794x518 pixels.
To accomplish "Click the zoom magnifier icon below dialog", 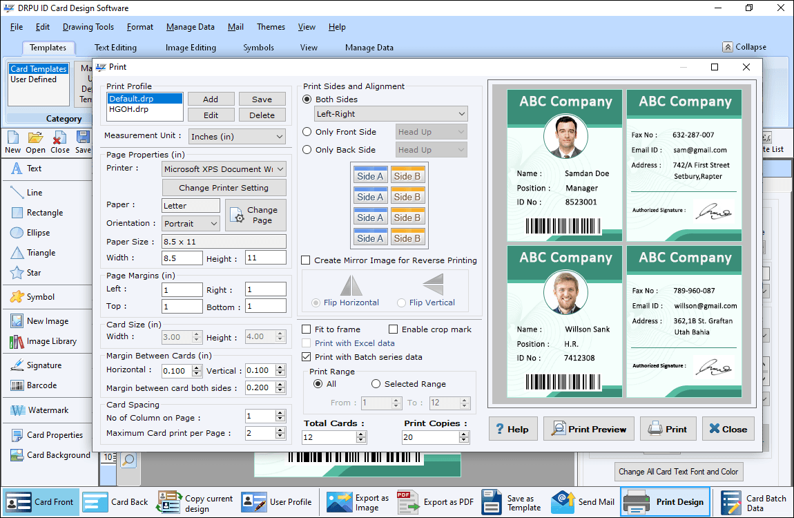I will (128, 460).
